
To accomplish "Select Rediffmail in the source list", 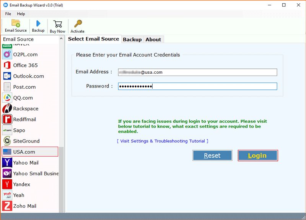I will point(24,119).
